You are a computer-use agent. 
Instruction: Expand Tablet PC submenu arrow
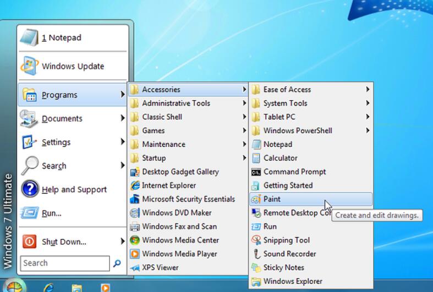coord(368,117)
